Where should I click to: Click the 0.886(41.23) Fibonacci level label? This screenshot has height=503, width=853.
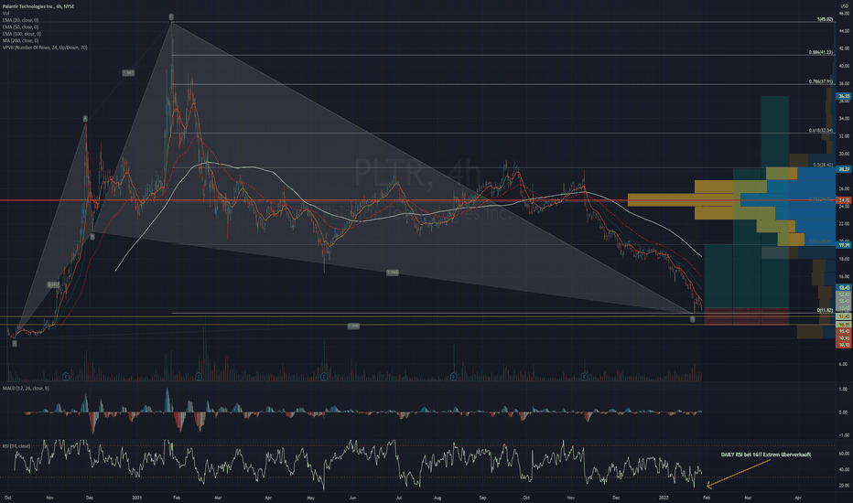821,52
